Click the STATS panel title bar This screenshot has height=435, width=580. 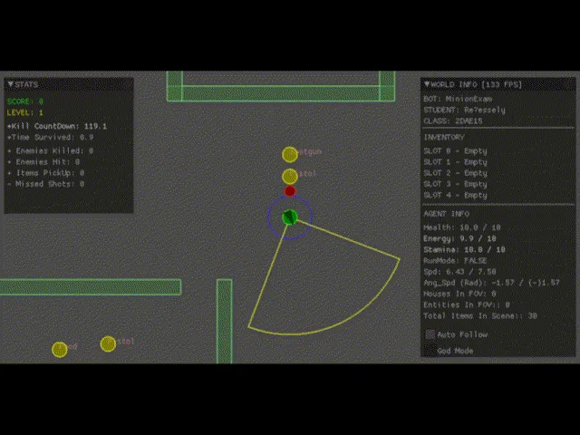pos(69,84)
